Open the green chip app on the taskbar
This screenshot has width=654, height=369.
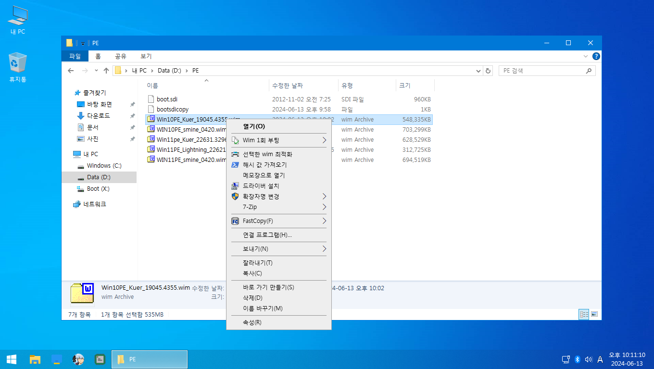100,359
